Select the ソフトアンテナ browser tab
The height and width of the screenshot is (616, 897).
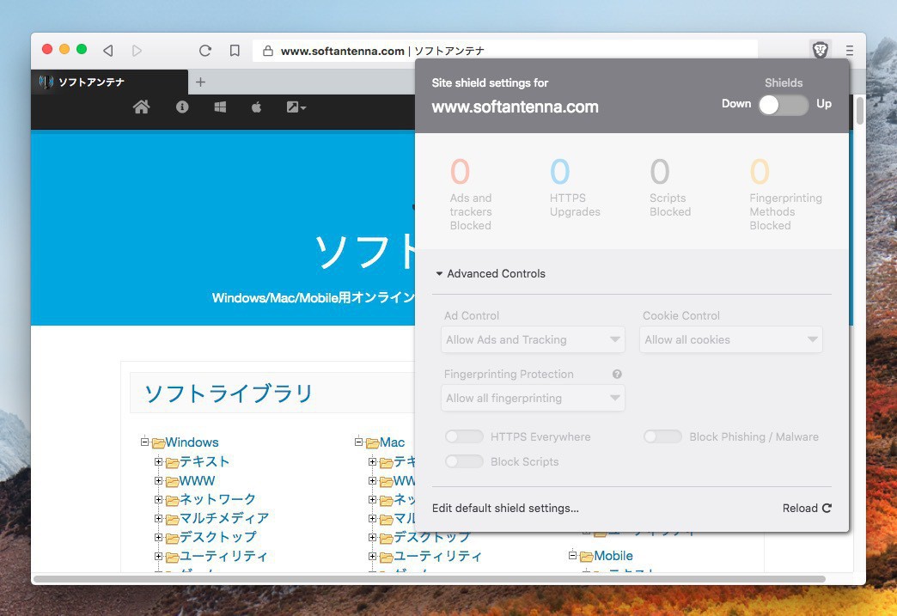pos(109,82)
